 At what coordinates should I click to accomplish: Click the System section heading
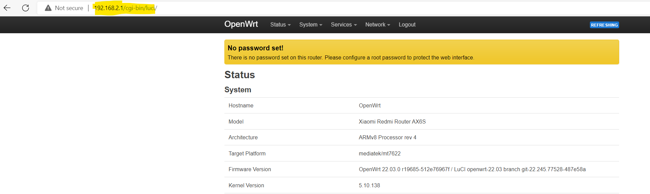[x=238, y=90]
